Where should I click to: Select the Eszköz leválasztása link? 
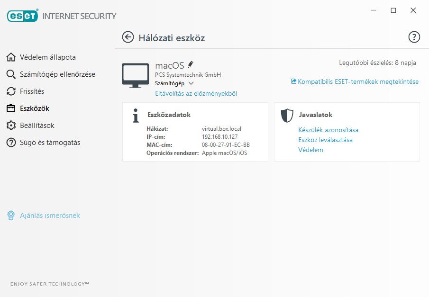(325, 140)
